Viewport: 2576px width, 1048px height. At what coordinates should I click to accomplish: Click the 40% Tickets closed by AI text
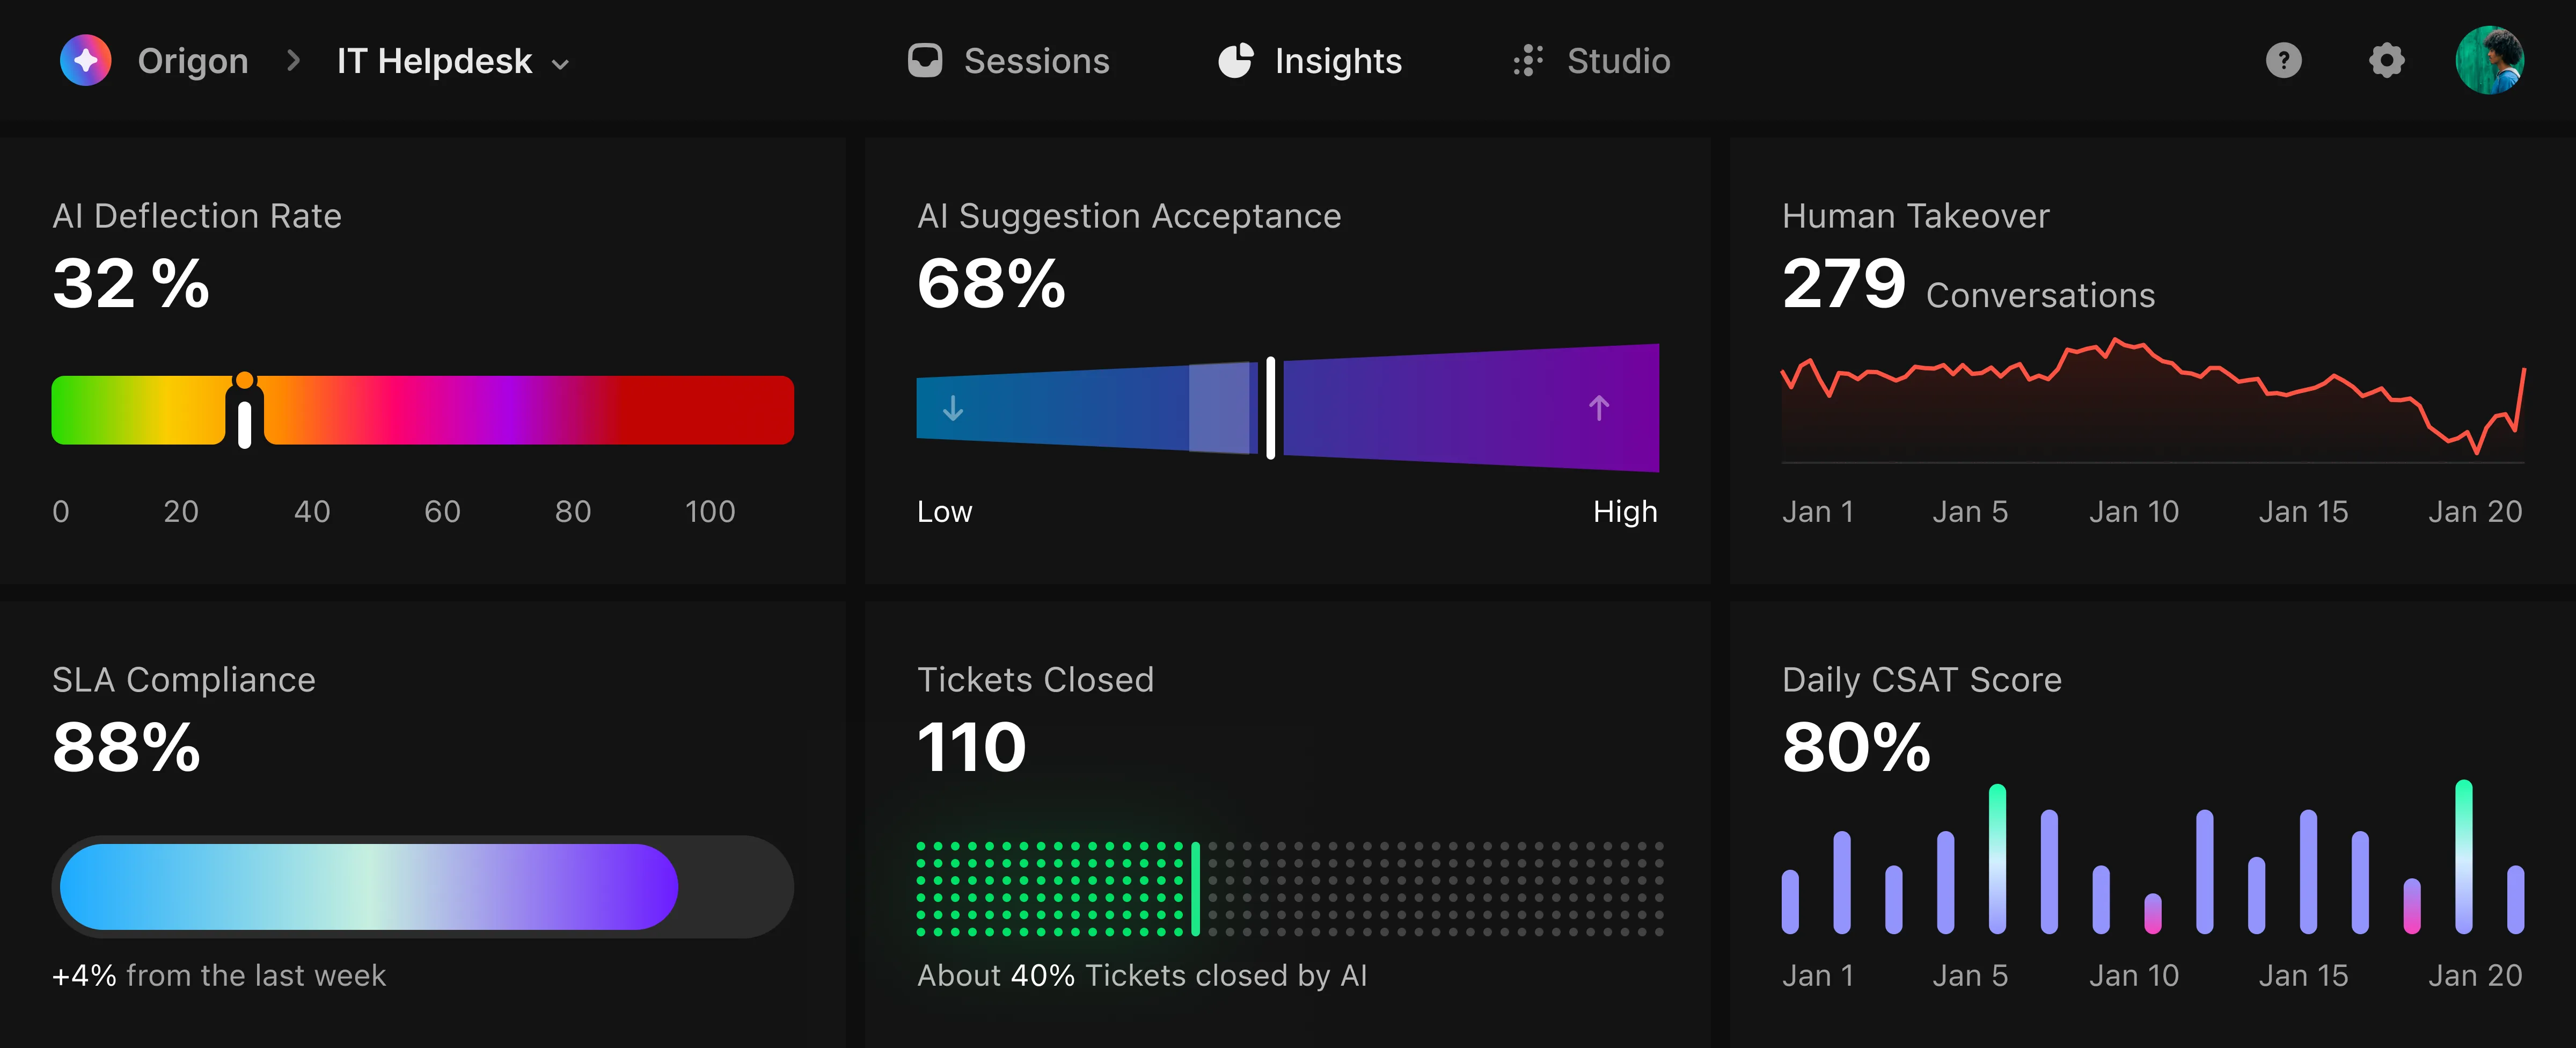click(x=1142, y=976)
